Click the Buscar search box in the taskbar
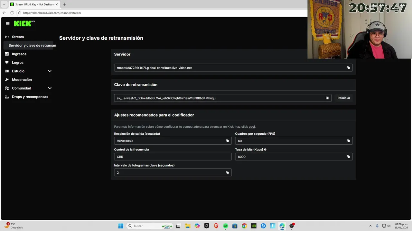The image size is (412, 231). (x=150, y=226)
